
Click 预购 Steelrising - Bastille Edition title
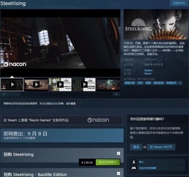click(35, 175)
